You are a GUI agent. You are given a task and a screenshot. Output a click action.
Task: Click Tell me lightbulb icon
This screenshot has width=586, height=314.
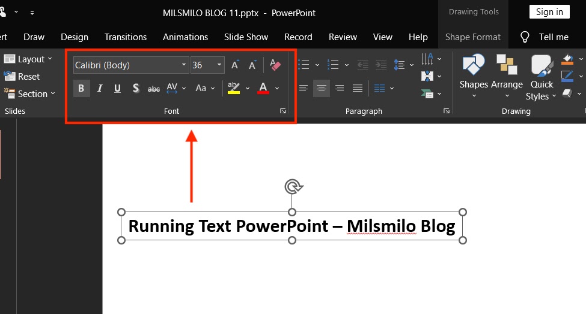pyautogui.click(x=525, y=37)
